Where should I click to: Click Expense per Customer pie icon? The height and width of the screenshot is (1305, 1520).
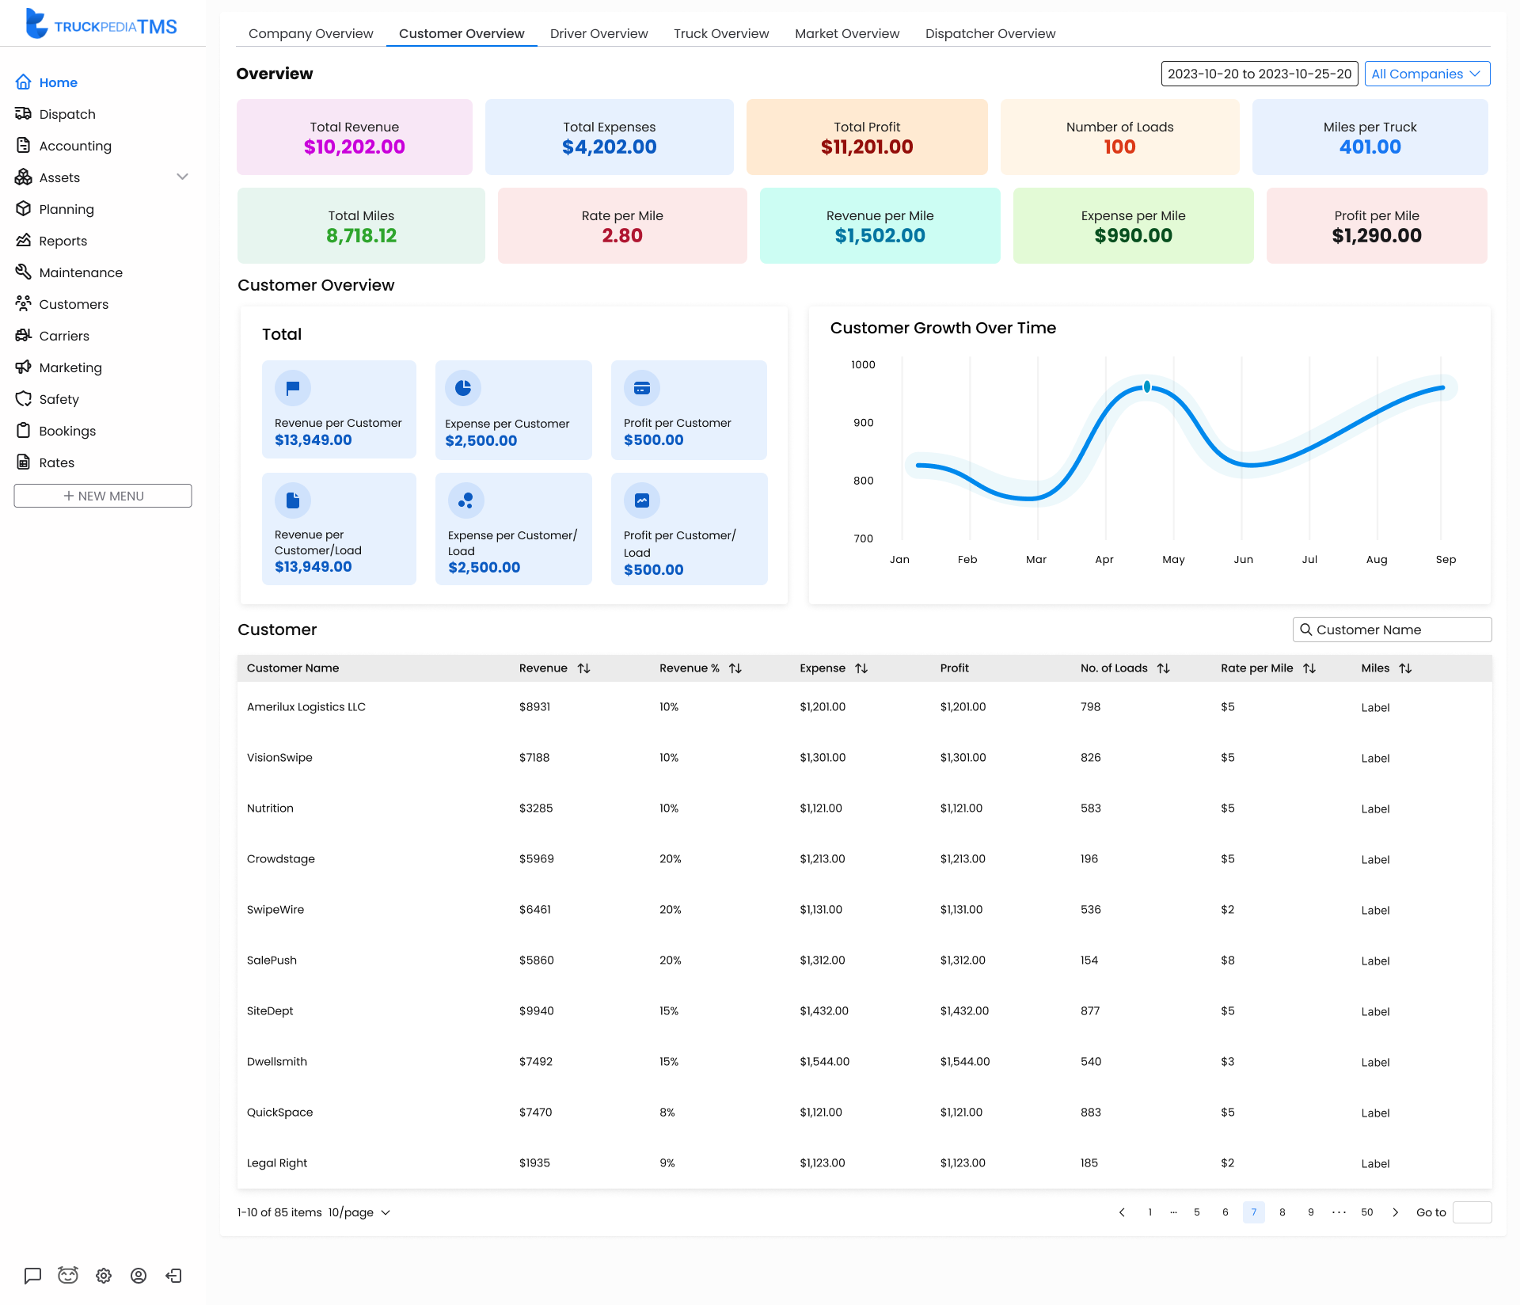pyautogui.click(x=463, y=388)
